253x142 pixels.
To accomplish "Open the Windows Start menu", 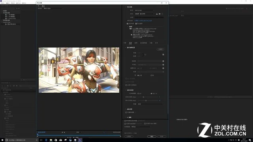I will (2, 140).
